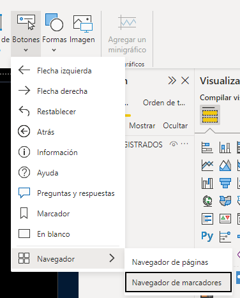Click the Mostrar button
Viewport: 240px width, 298px height.
[142, 126]
